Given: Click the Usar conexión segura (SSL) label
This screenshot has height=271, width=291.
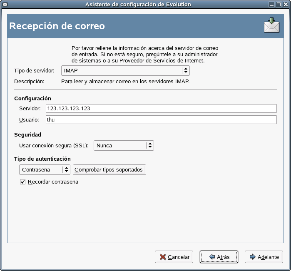Looking at the screenshot, I should click(54, 146).
